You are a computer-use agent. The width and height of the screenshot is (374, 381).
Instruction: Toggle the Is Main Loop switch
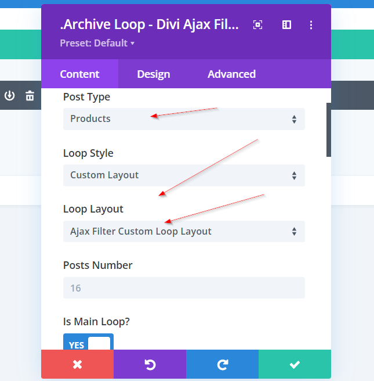coord(88,344)
